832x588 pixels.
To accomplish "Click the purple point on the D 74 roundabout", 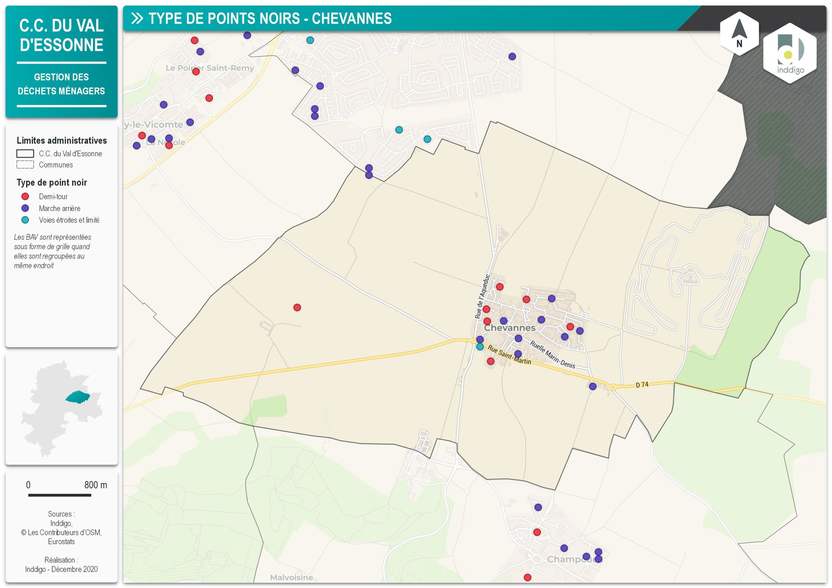I will coord(593,386).
